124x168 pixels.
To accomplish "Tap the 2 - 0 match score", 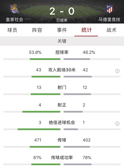I will 62,11.
